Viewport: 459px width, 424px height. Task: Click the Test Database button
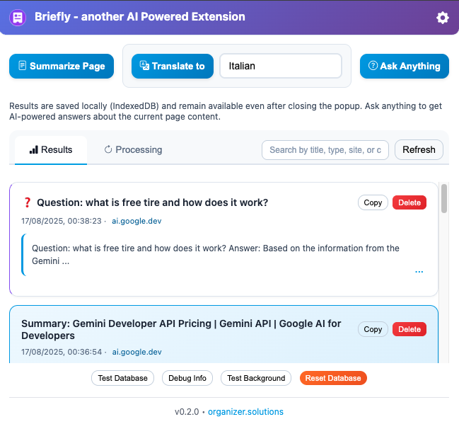[x=122, y=378]
